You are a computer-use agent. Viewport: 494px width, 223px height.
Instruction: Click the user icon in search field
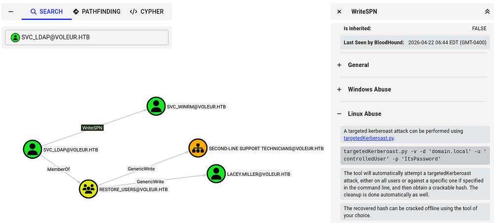point(15,37)
